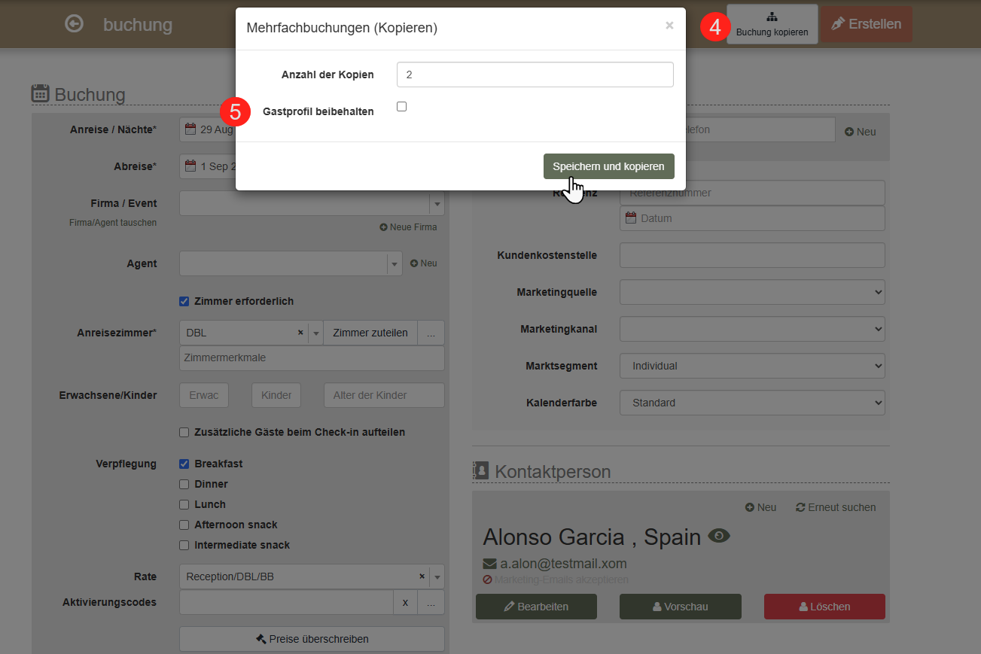Clear the DBL room type with the x
This screenshot has width=981, height=654.
[x=300, y=332]
